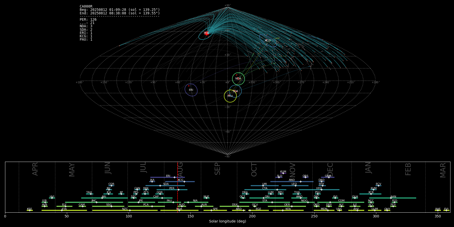Click the +150 longitude label on map

point(104,82)
